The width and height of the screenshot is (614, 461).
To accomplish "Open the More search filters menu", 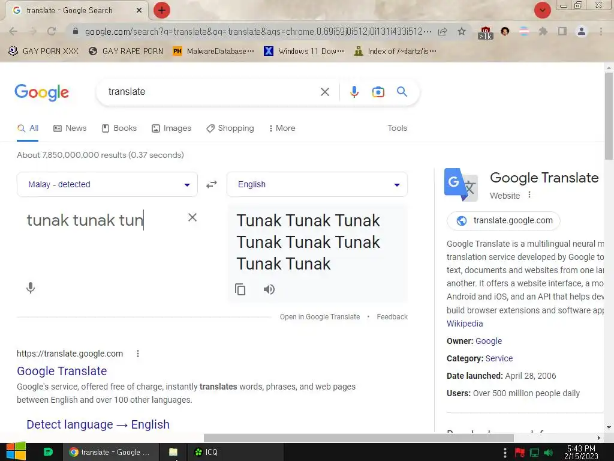I will tap(282, 128).
